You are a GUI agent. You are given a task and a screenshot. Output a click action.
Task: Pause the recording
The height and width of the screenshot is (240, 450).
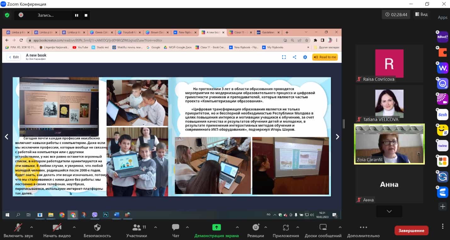tap(77, 15)
